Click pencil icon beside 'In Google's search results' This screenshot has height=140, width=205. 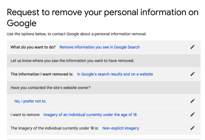(x=193, y=74)
